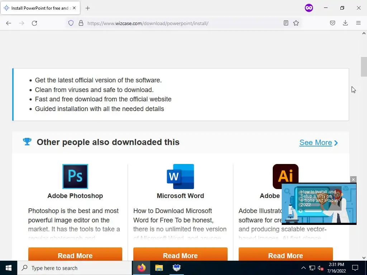Open a new tab with the plus button
This screenshot has width=367, height=275.
[87, 8]
